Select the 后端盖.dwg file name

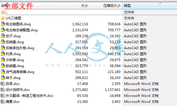click(x=15, y=42)
